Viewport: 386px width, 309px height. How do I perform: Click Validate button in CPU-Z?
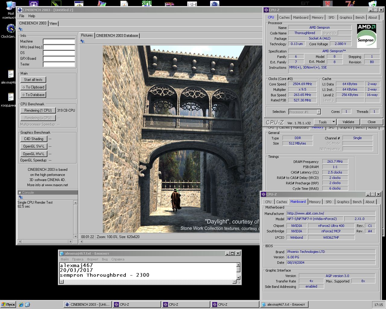[x=348, y=122]
